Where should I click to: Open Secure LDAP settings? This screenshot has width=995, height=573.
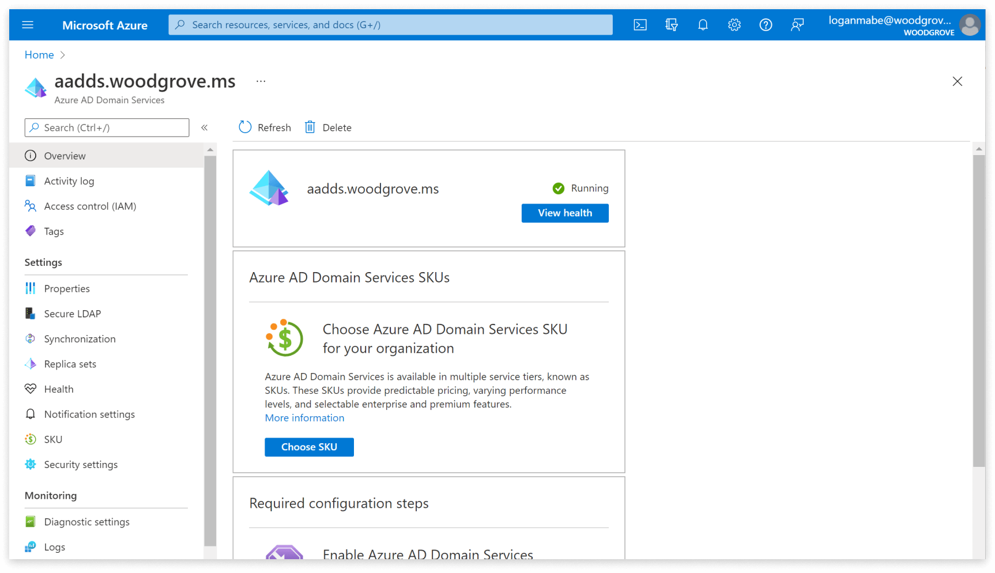click(x=73, y=314)
